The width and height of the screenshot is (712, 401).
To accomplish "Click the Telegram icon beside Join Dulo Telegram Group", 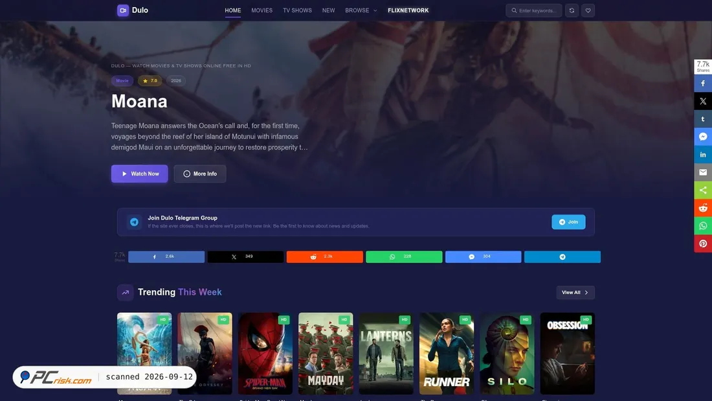I will pos(134,222).
